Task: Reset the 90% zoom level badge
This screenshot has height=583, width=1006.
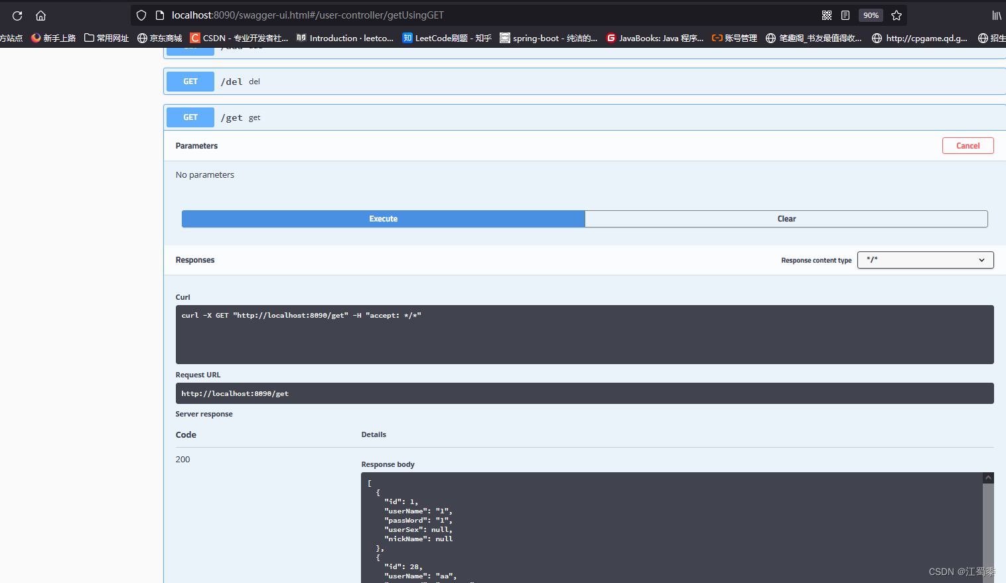Action: [871, 15]
